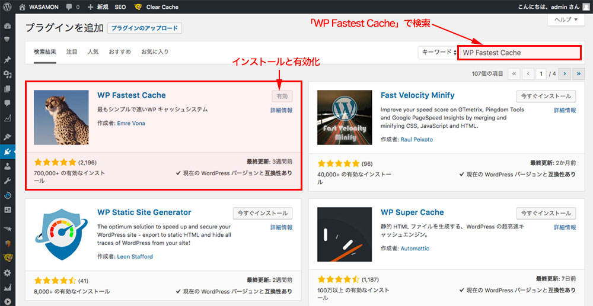This screenshot has height=306, width=593.
Task: Open admin user avatar menu
Action: [x=585, y=7]
